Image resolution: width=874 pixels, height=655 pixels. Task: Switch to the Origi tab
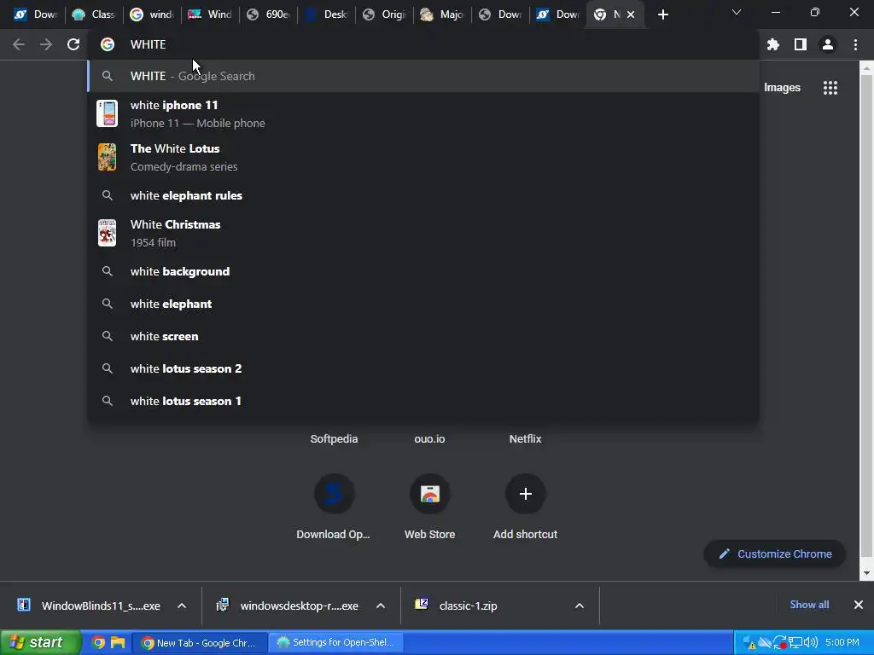(385, 14)
